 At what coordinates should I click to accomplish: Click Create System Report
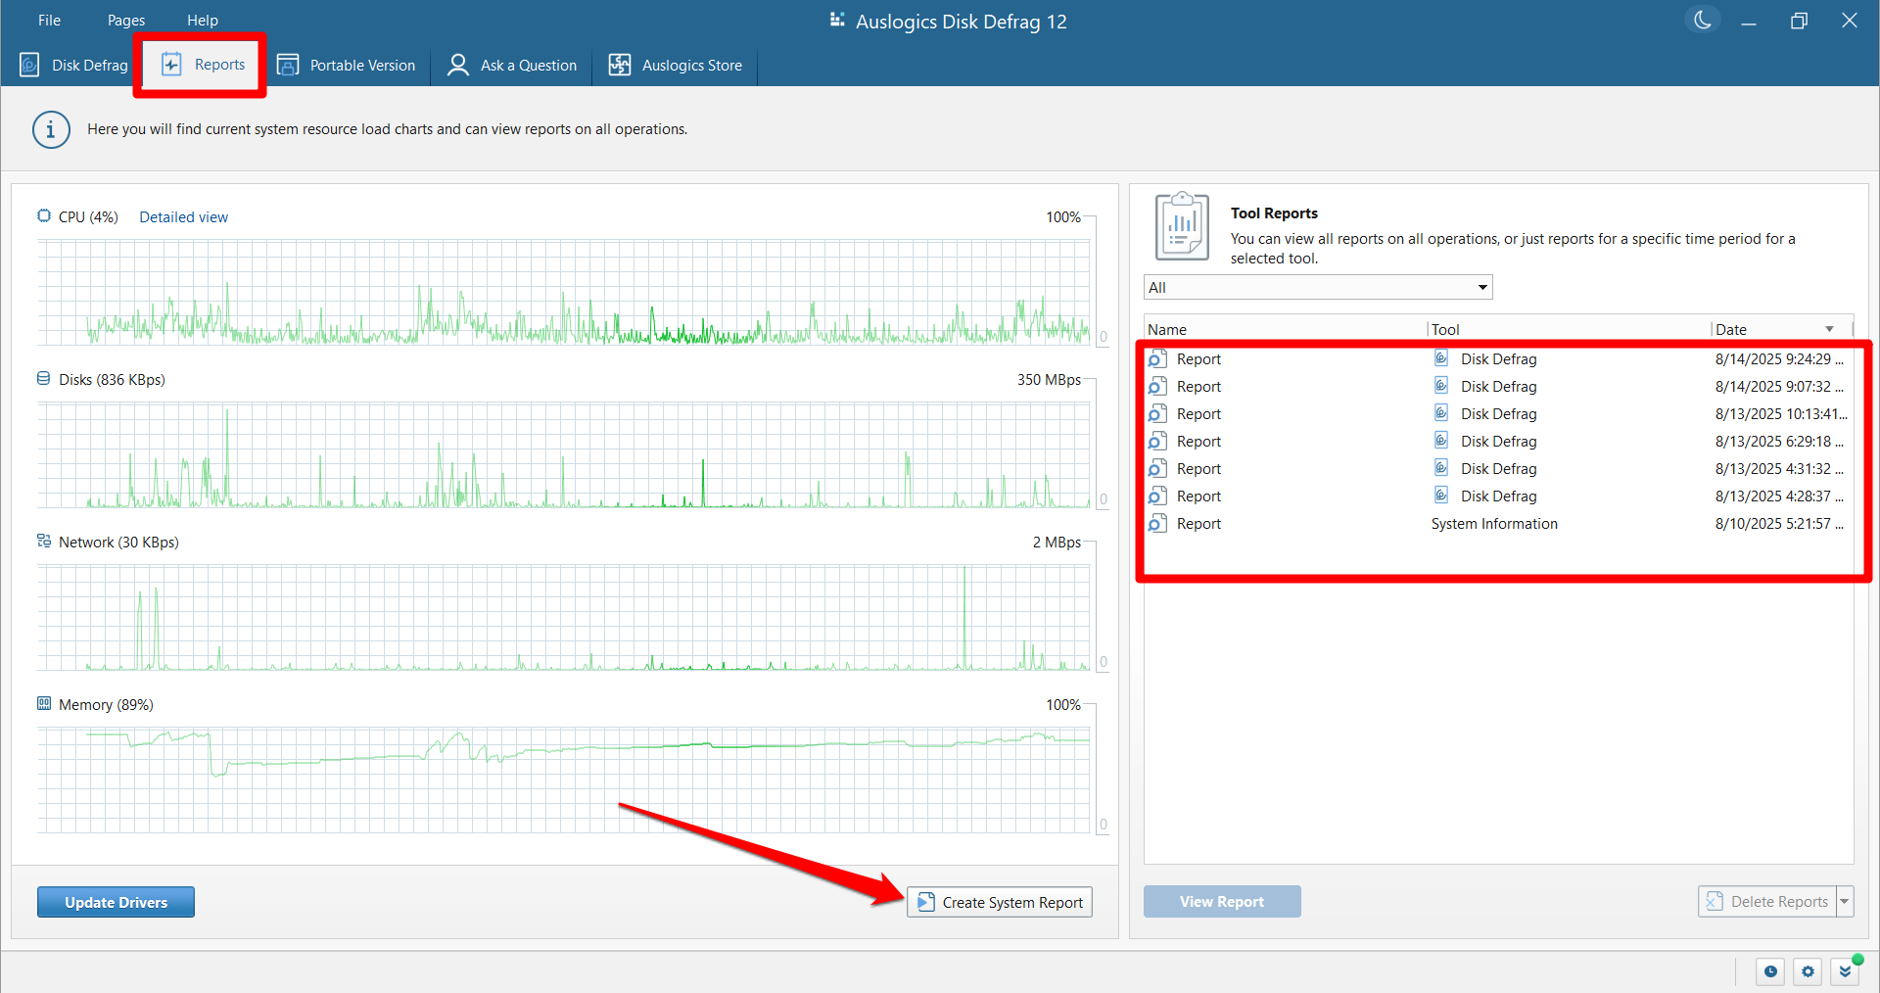[x=999, y=902]
